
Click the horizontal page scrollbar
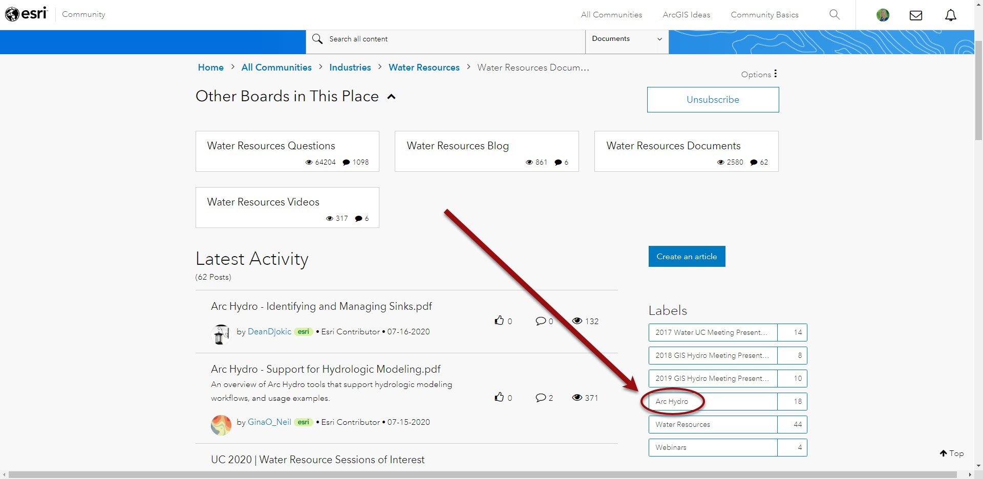[x=483, y=475]
